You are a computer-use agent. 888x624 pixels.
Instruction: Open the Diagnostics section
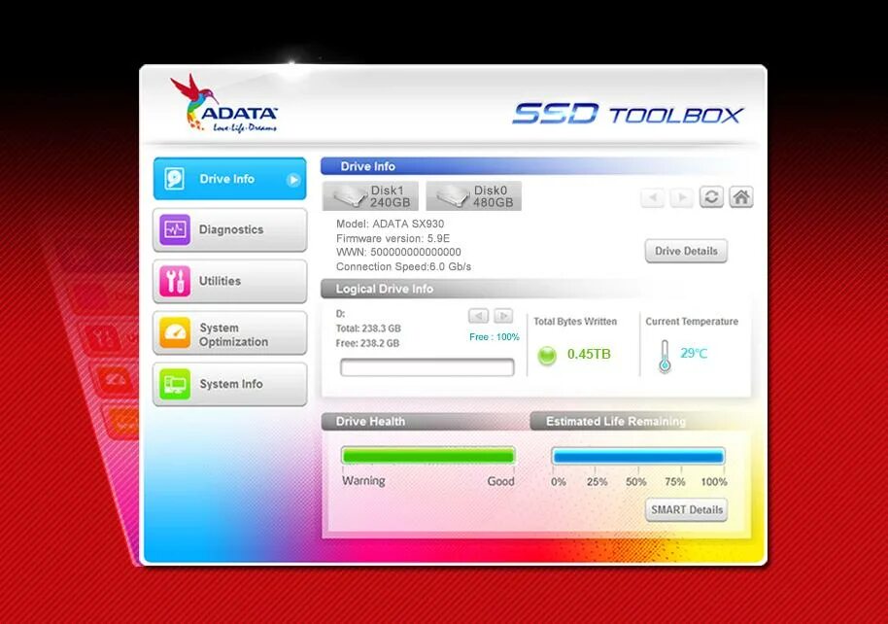click(229, 230)
